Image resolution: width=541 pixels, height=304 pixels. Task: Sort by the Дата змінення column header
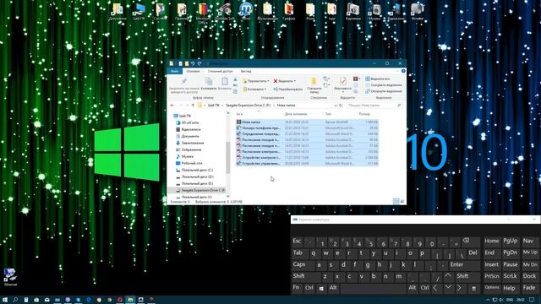[296, 114]
